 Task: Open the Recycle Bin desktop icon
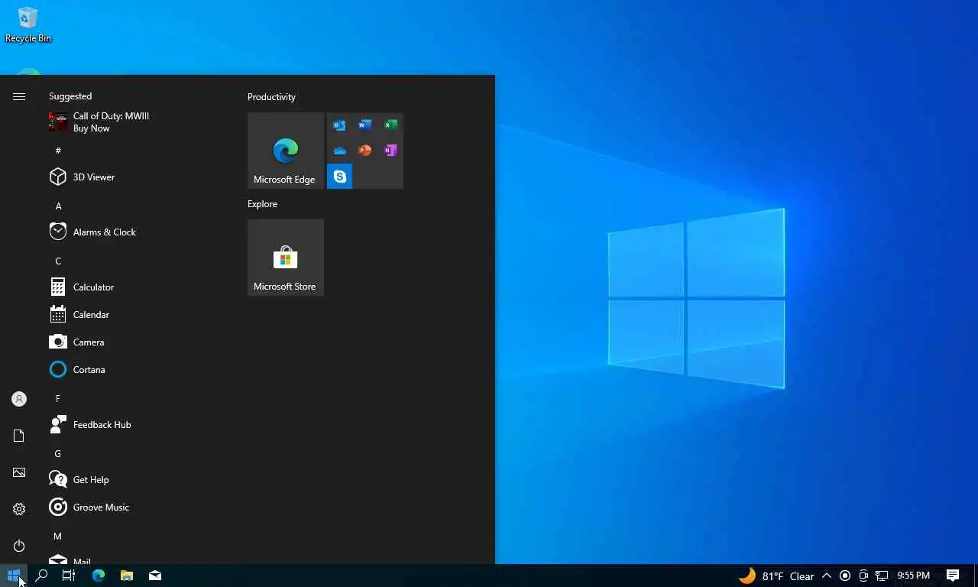click(28, 24)
